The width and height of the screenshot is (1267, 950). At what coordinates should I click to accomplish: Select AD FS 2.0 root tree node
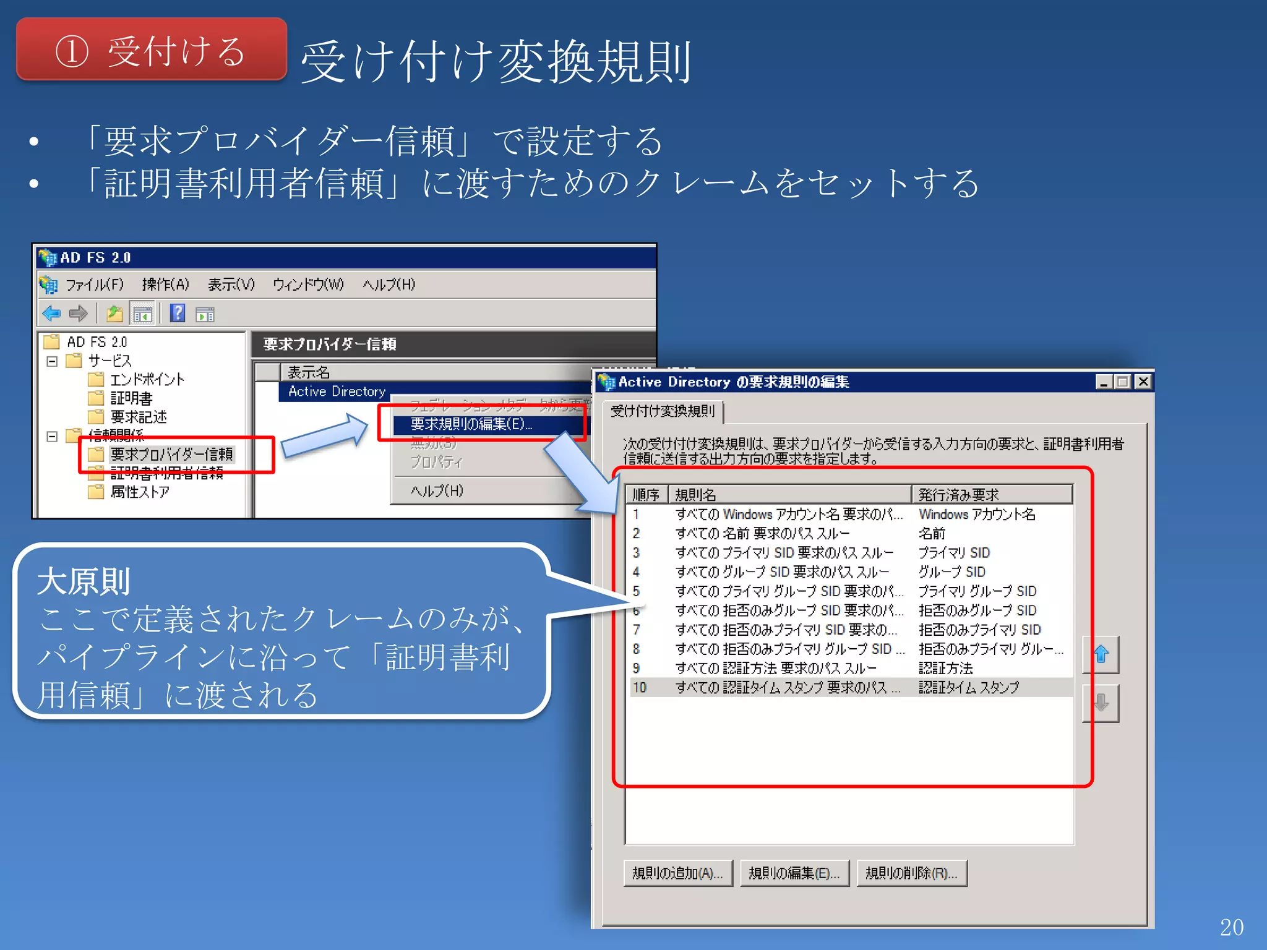97,342
